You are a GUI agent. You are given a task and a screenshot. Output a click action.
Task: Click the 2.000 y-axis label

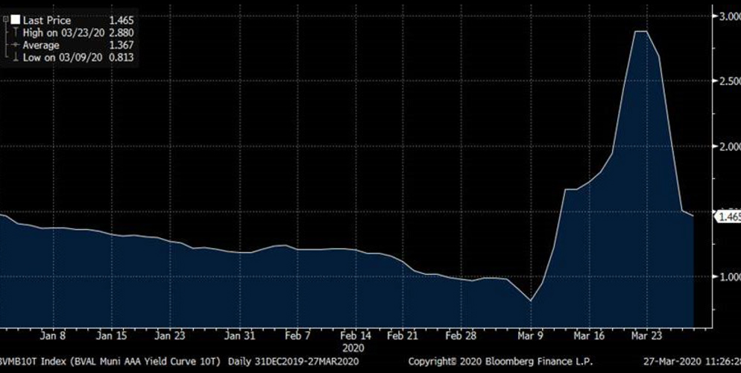pos(730,146)
